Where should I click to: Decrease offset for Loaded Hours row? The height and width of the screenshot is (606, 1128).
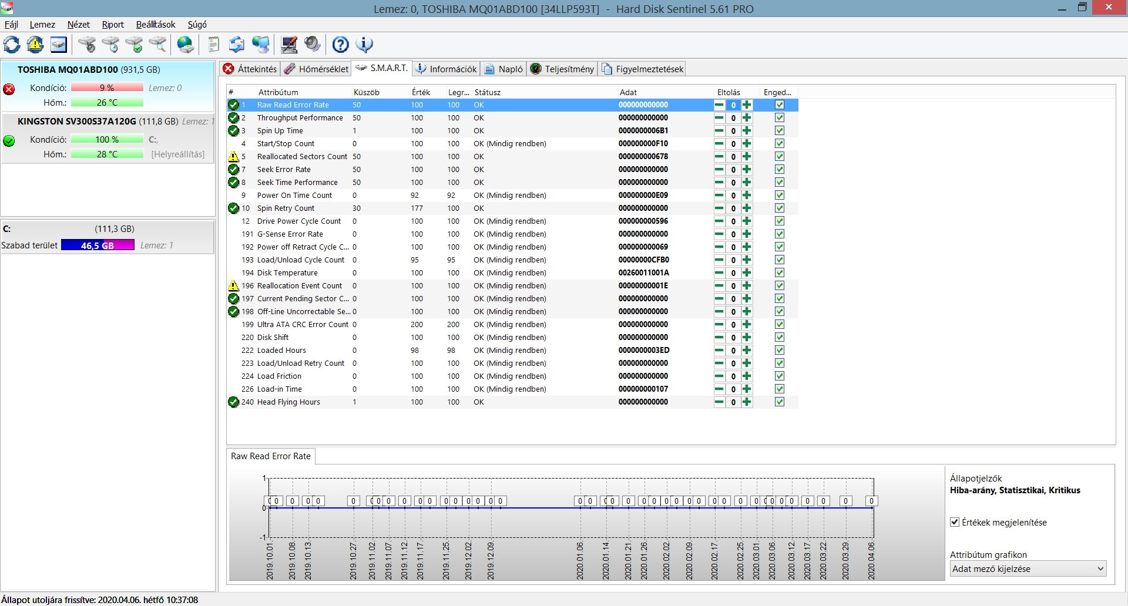[x=719, y=351]
